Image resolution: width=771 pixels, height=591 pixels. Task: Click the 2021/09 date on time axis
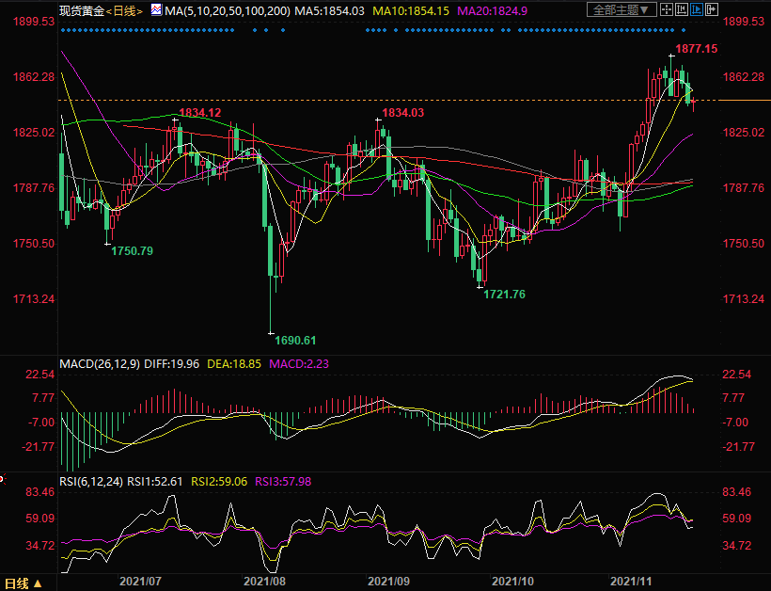(388, 583)
